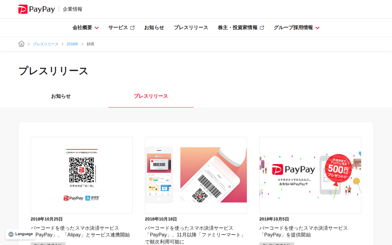Click the PayPay logo in header
Image resolution: width=392 pixels, height=245 pixels.
pos(36,9)
